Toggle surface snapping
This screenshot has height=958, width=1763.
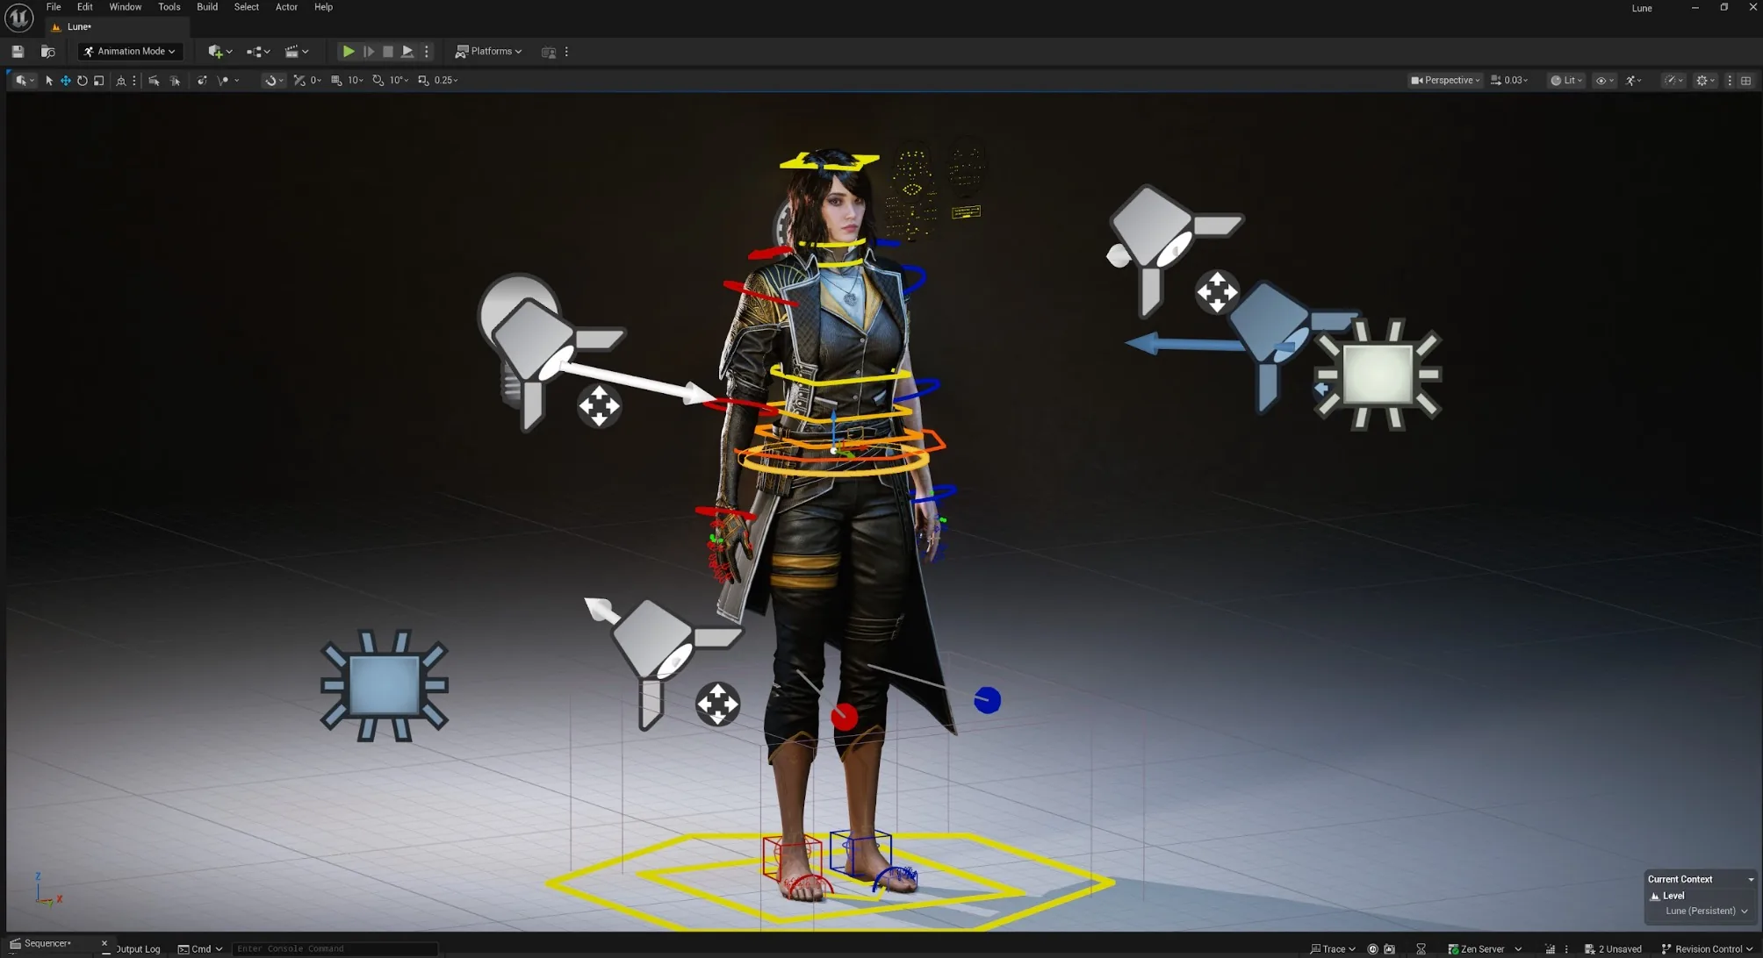click(299, 81)
